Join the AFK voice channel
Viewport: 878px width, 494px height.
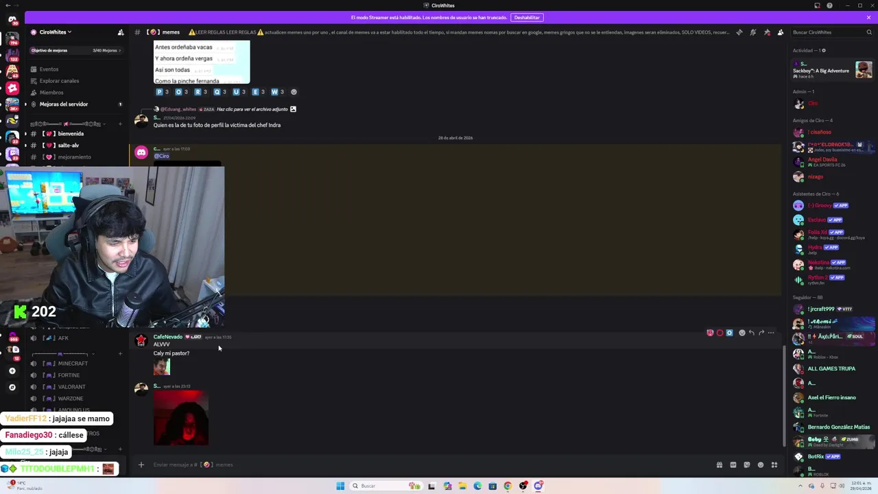click(75, 338)
